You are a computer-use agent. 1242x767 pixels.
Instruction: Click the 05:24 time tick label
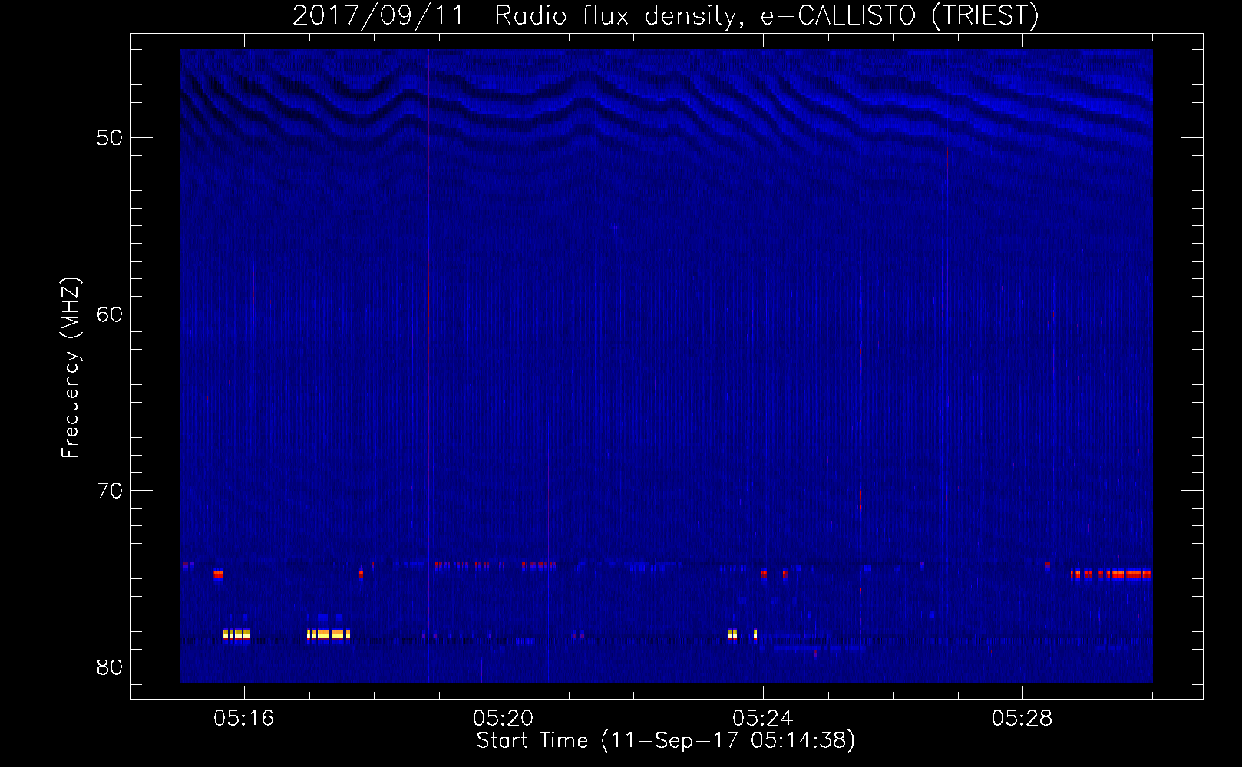click(762, 719)
